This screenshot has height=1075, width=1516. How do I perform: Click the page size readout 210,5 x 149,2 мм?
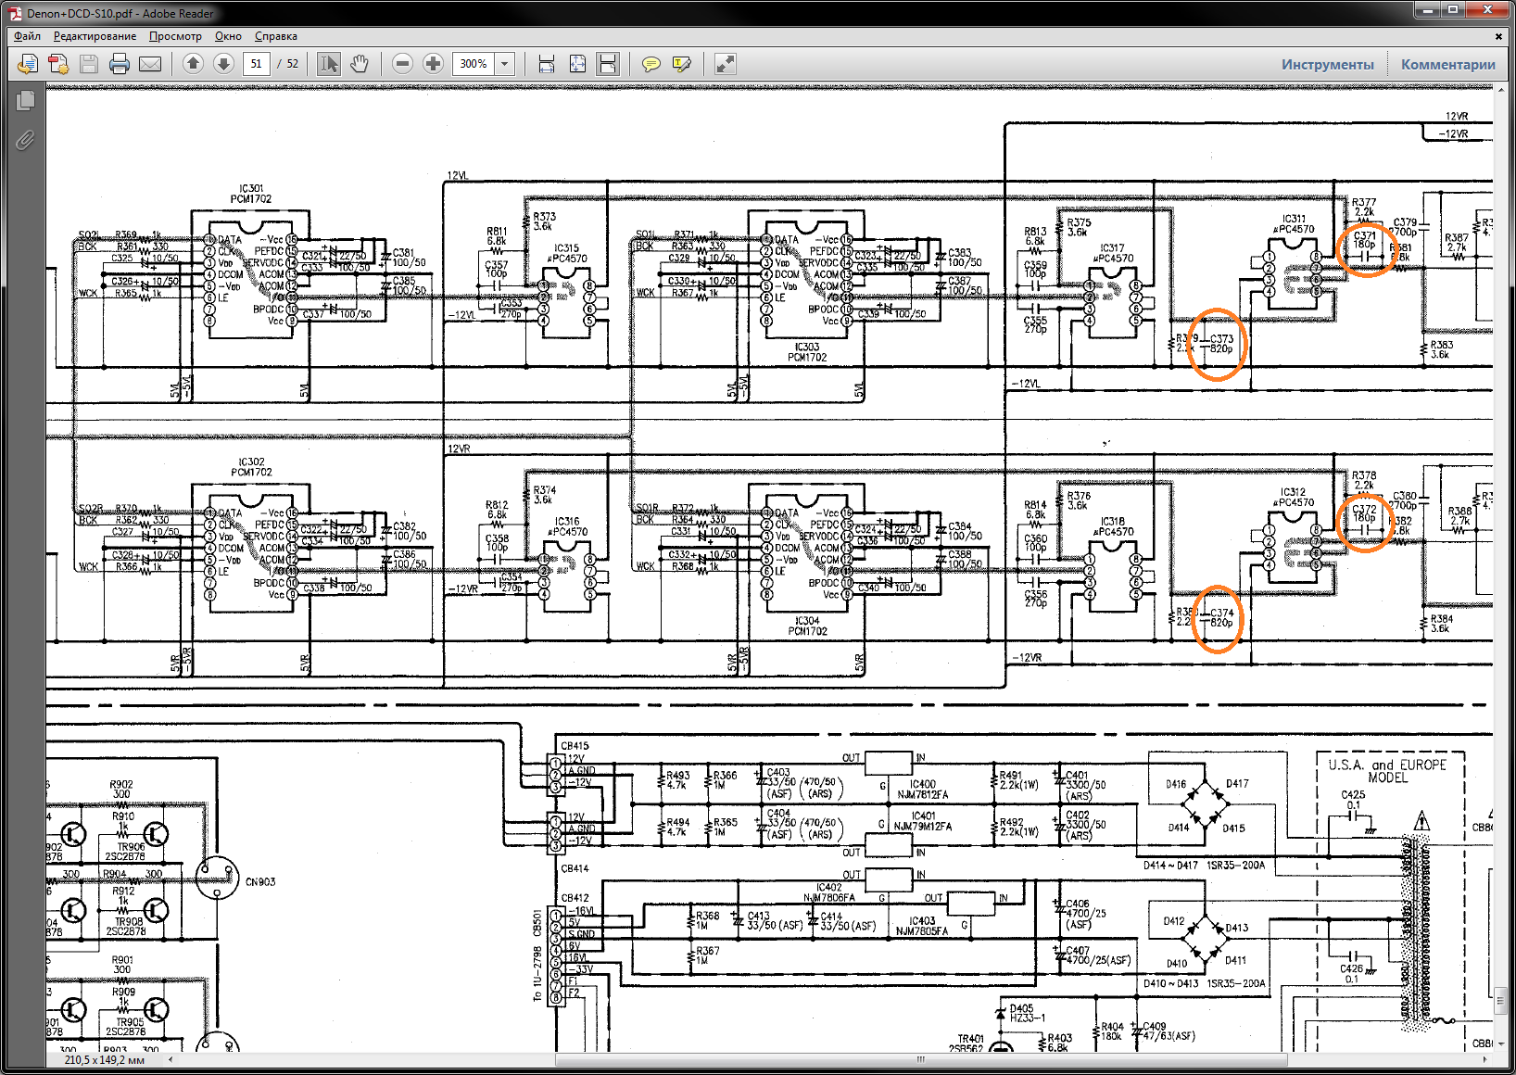click(x=105, y=1059)
